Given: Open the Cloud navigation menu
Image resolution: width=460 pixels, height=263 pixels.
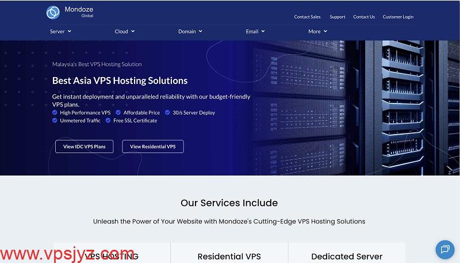Looking at the screenshot, I should [x=125, y=32].
